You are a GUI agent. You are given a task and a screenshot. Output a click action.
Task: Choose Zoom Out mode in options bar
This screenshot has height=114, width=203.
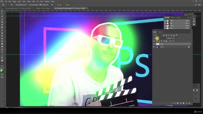(x=11, y=5)
